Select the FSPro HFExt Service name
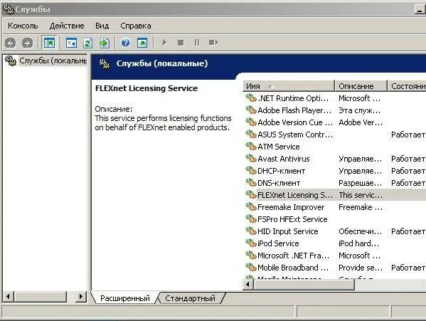 292,219
